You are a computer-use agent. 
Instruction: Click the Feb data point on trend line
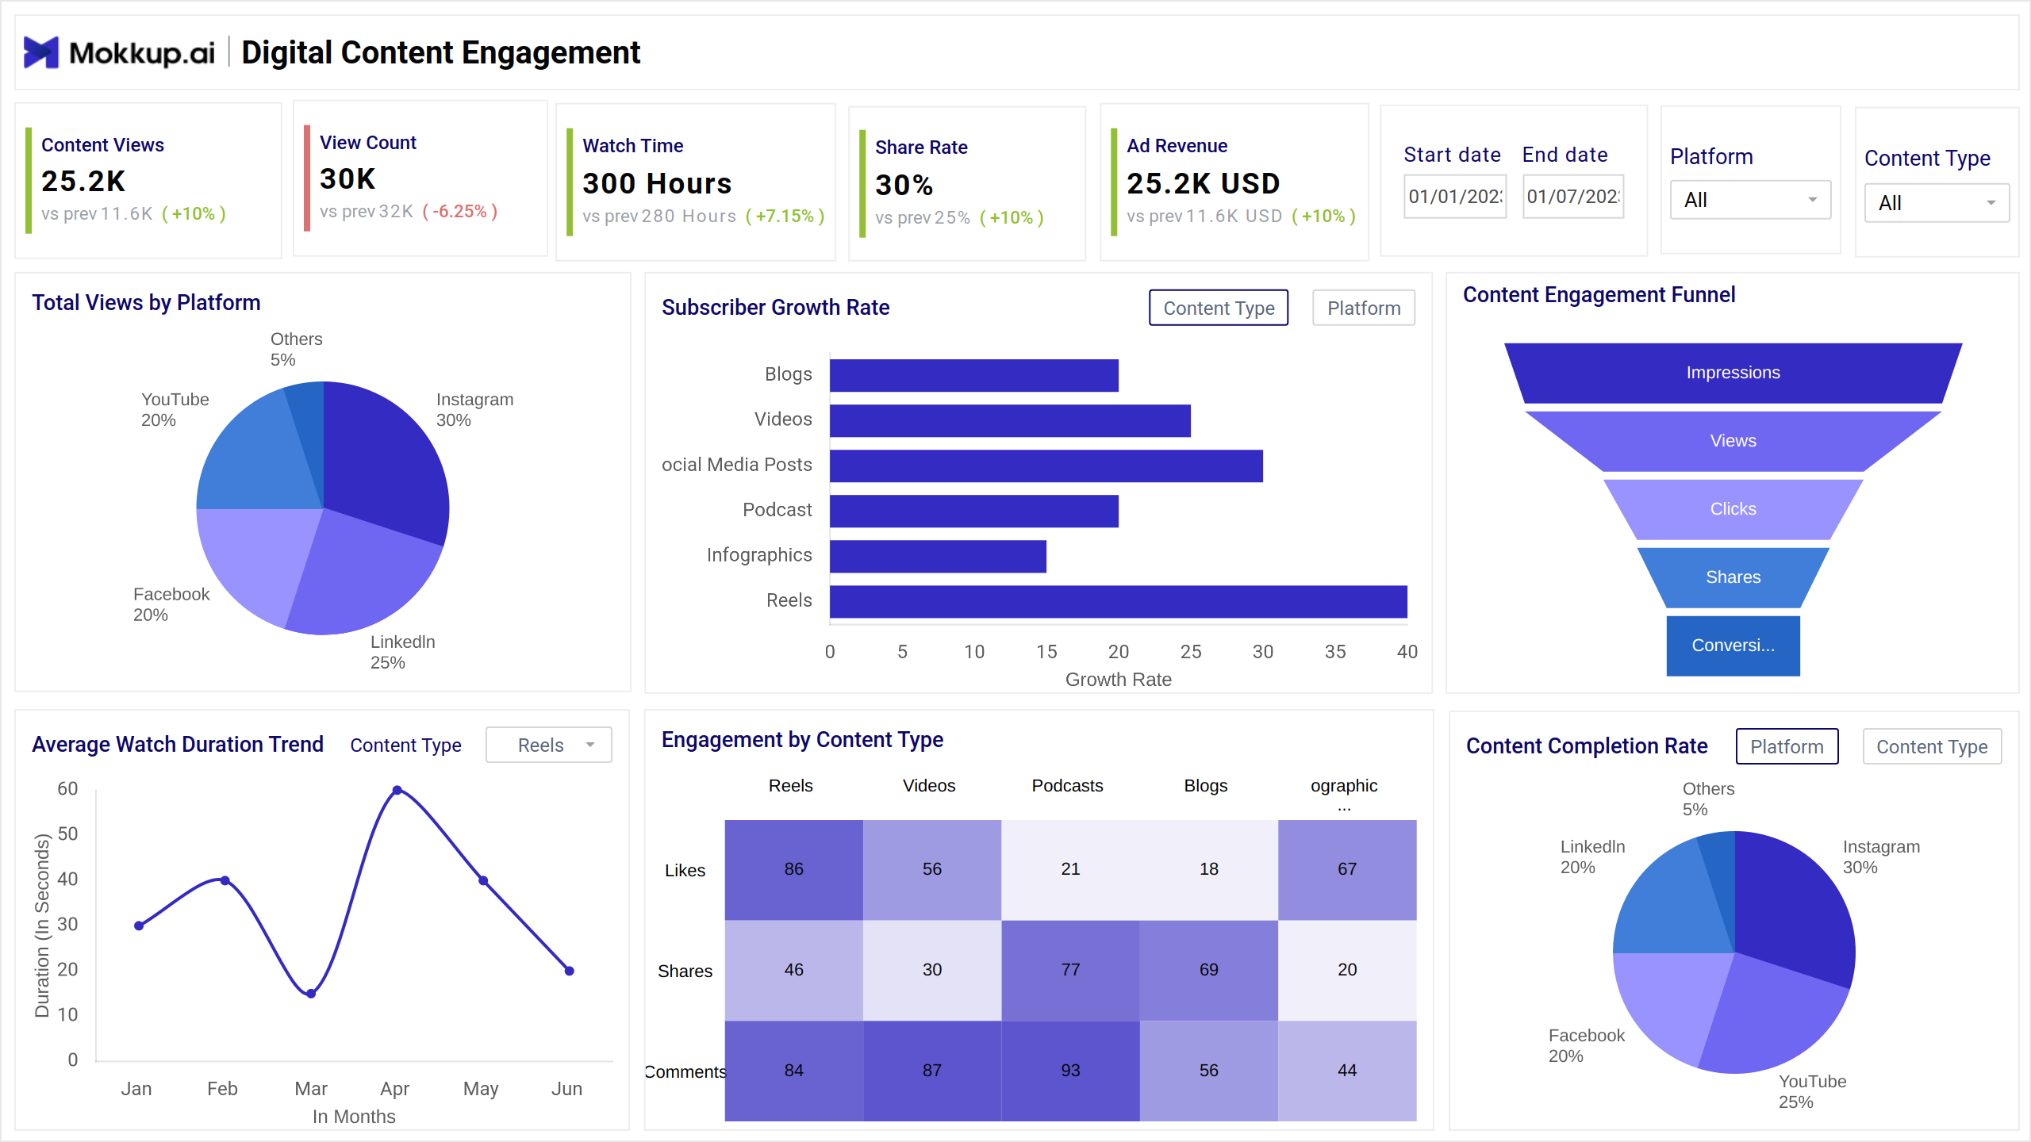(225, 880)
